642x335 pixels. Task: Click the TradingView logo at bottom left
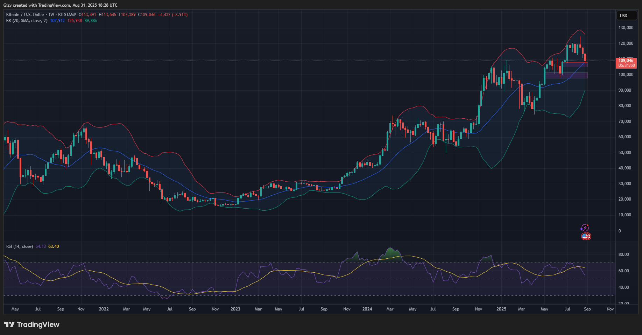pyautogui.click(x=32, y=324)
